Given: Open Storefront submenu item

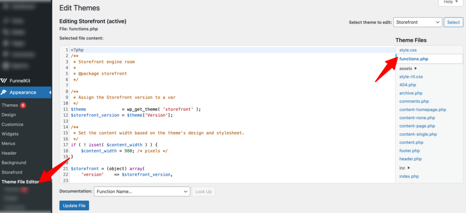Looking at the screenshot, I should click(x=12, y=172).
